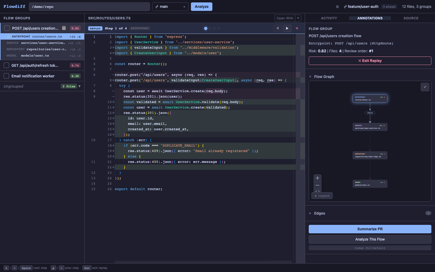Screen dimensions: 435x272
Task: Switch to the Annotations tab
Action: 370,18
